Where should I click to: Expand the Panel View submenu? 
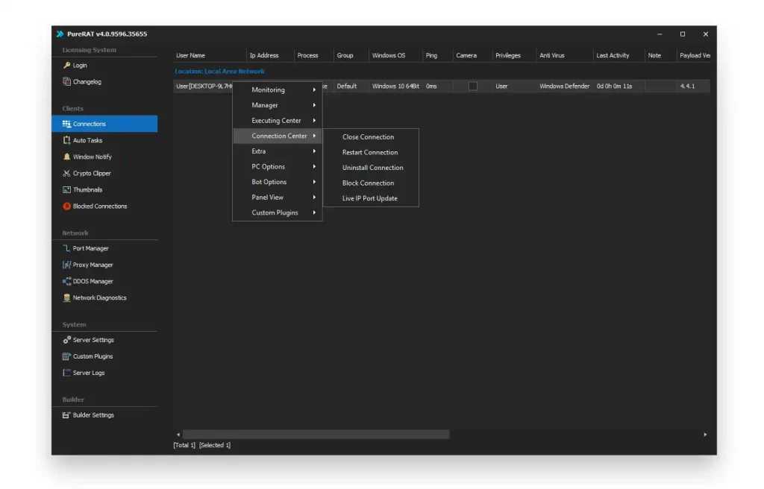(x=313, y=198)
